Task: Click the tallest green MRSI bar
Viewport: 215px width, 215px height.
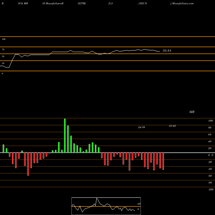Action: [x=65, y=135]
